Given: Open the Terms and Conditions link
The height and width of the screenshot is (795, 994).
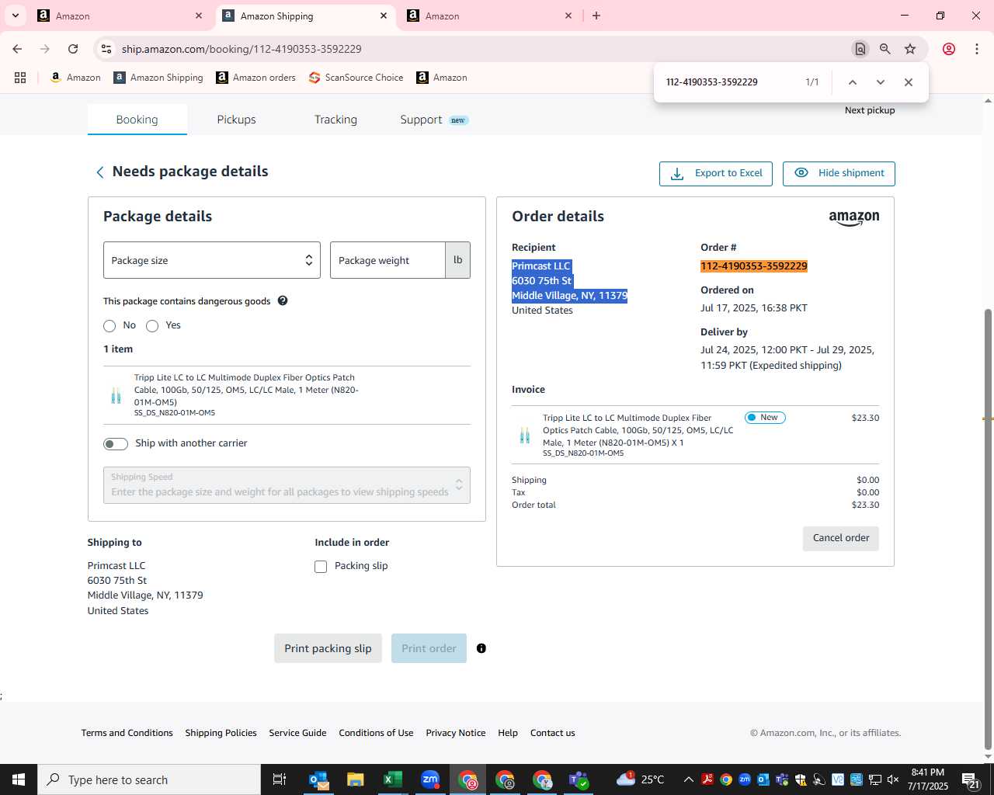Looking at the screenshot, I should tap(127, 733).
